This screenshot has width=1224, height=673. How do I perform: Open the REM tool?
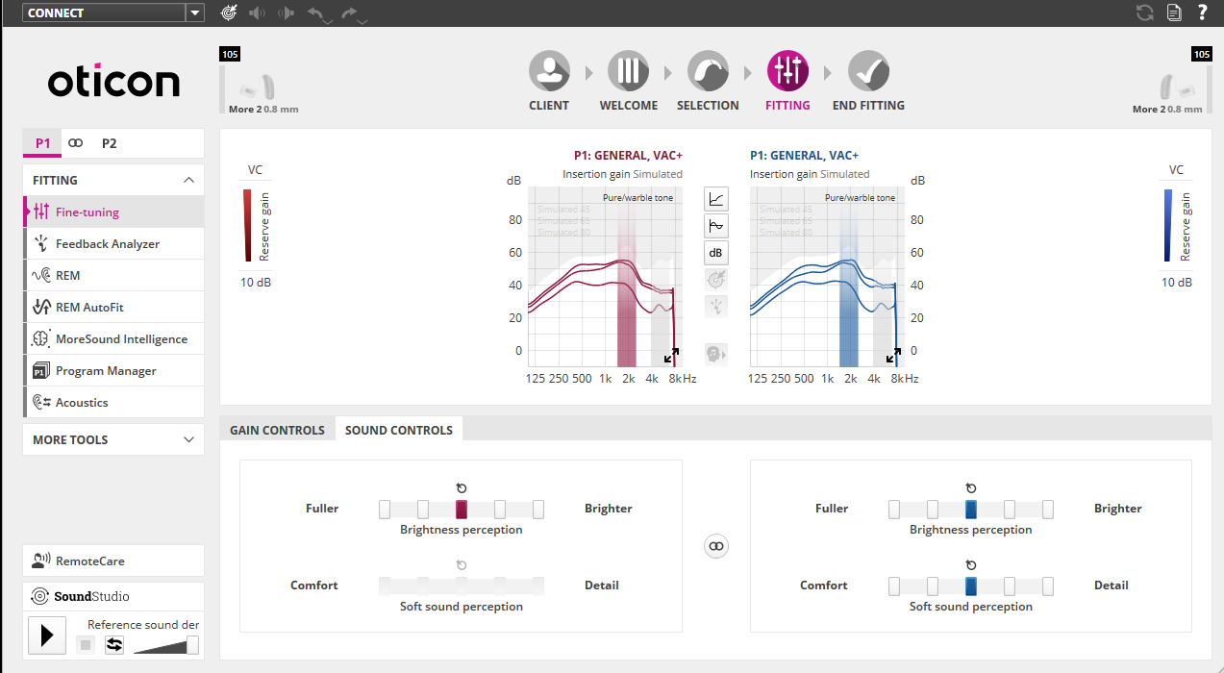point(113,275)
